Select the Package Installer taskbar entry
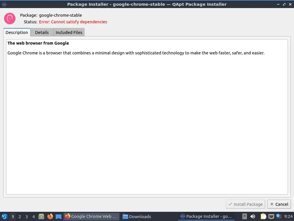This screenshot has width=294, height=221. pos(206,216)
